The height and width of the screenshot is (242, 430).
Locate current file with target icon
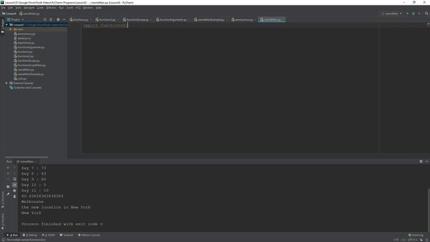tap(45, 19)
